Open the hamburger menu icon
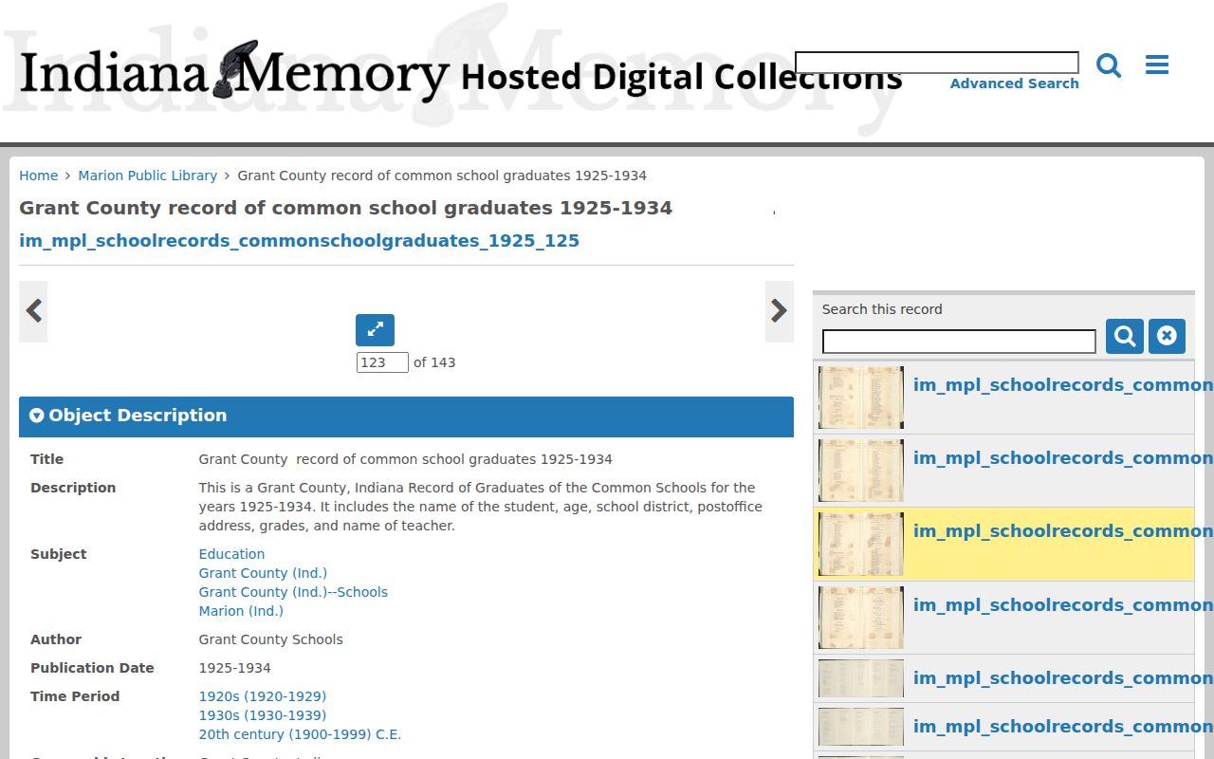 click(1157, 65)
